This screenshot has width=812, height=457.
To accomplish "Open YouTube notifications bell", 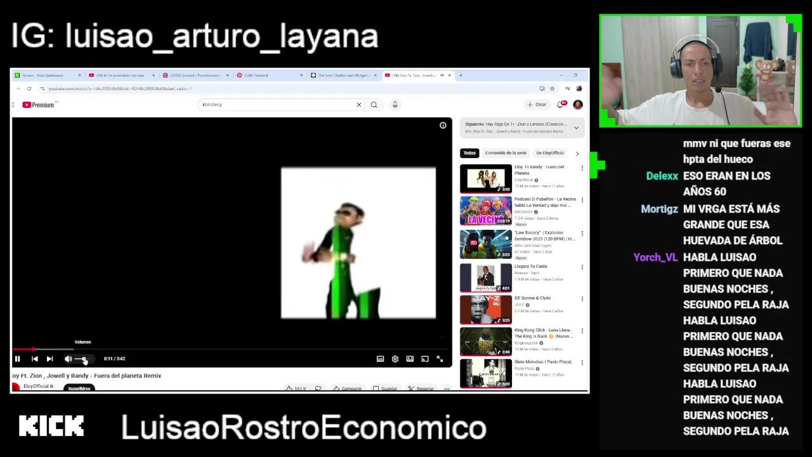I will [x=561, y=105].
